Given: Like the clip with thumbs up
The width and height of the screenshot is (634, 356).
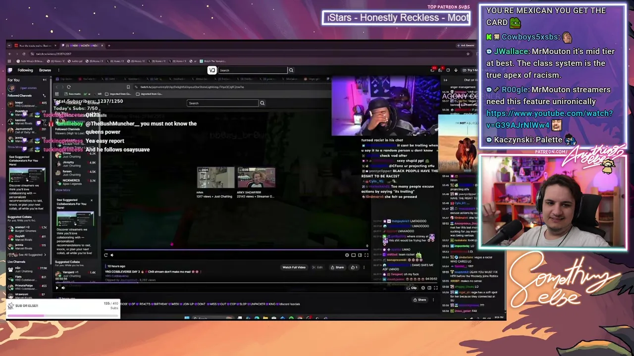Looking at the screenshot, I should [354, 267].
